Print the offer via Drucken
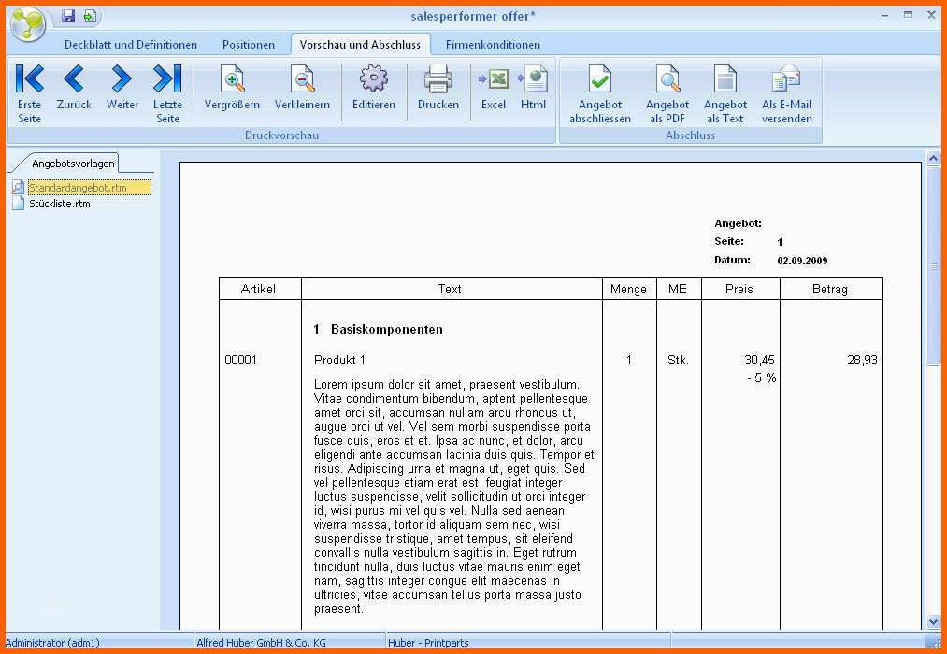The image size is (947, 654). [438, 88]
